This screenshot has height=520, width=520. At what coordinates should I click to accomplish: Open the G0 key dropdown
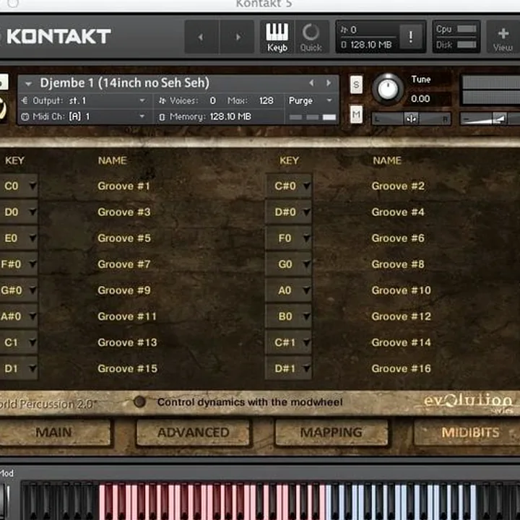coord(289,264)
